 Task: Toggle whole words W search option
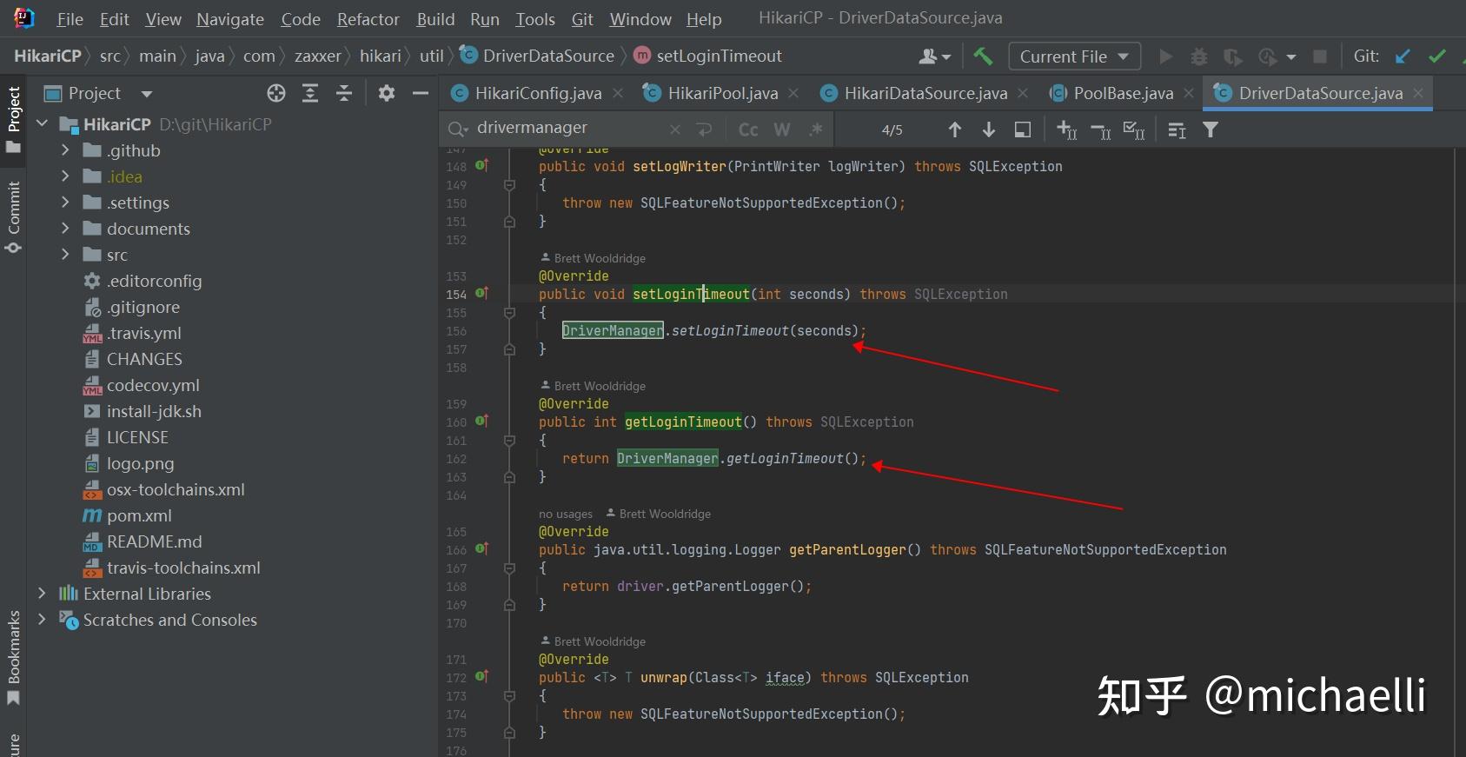click(782, 129)
